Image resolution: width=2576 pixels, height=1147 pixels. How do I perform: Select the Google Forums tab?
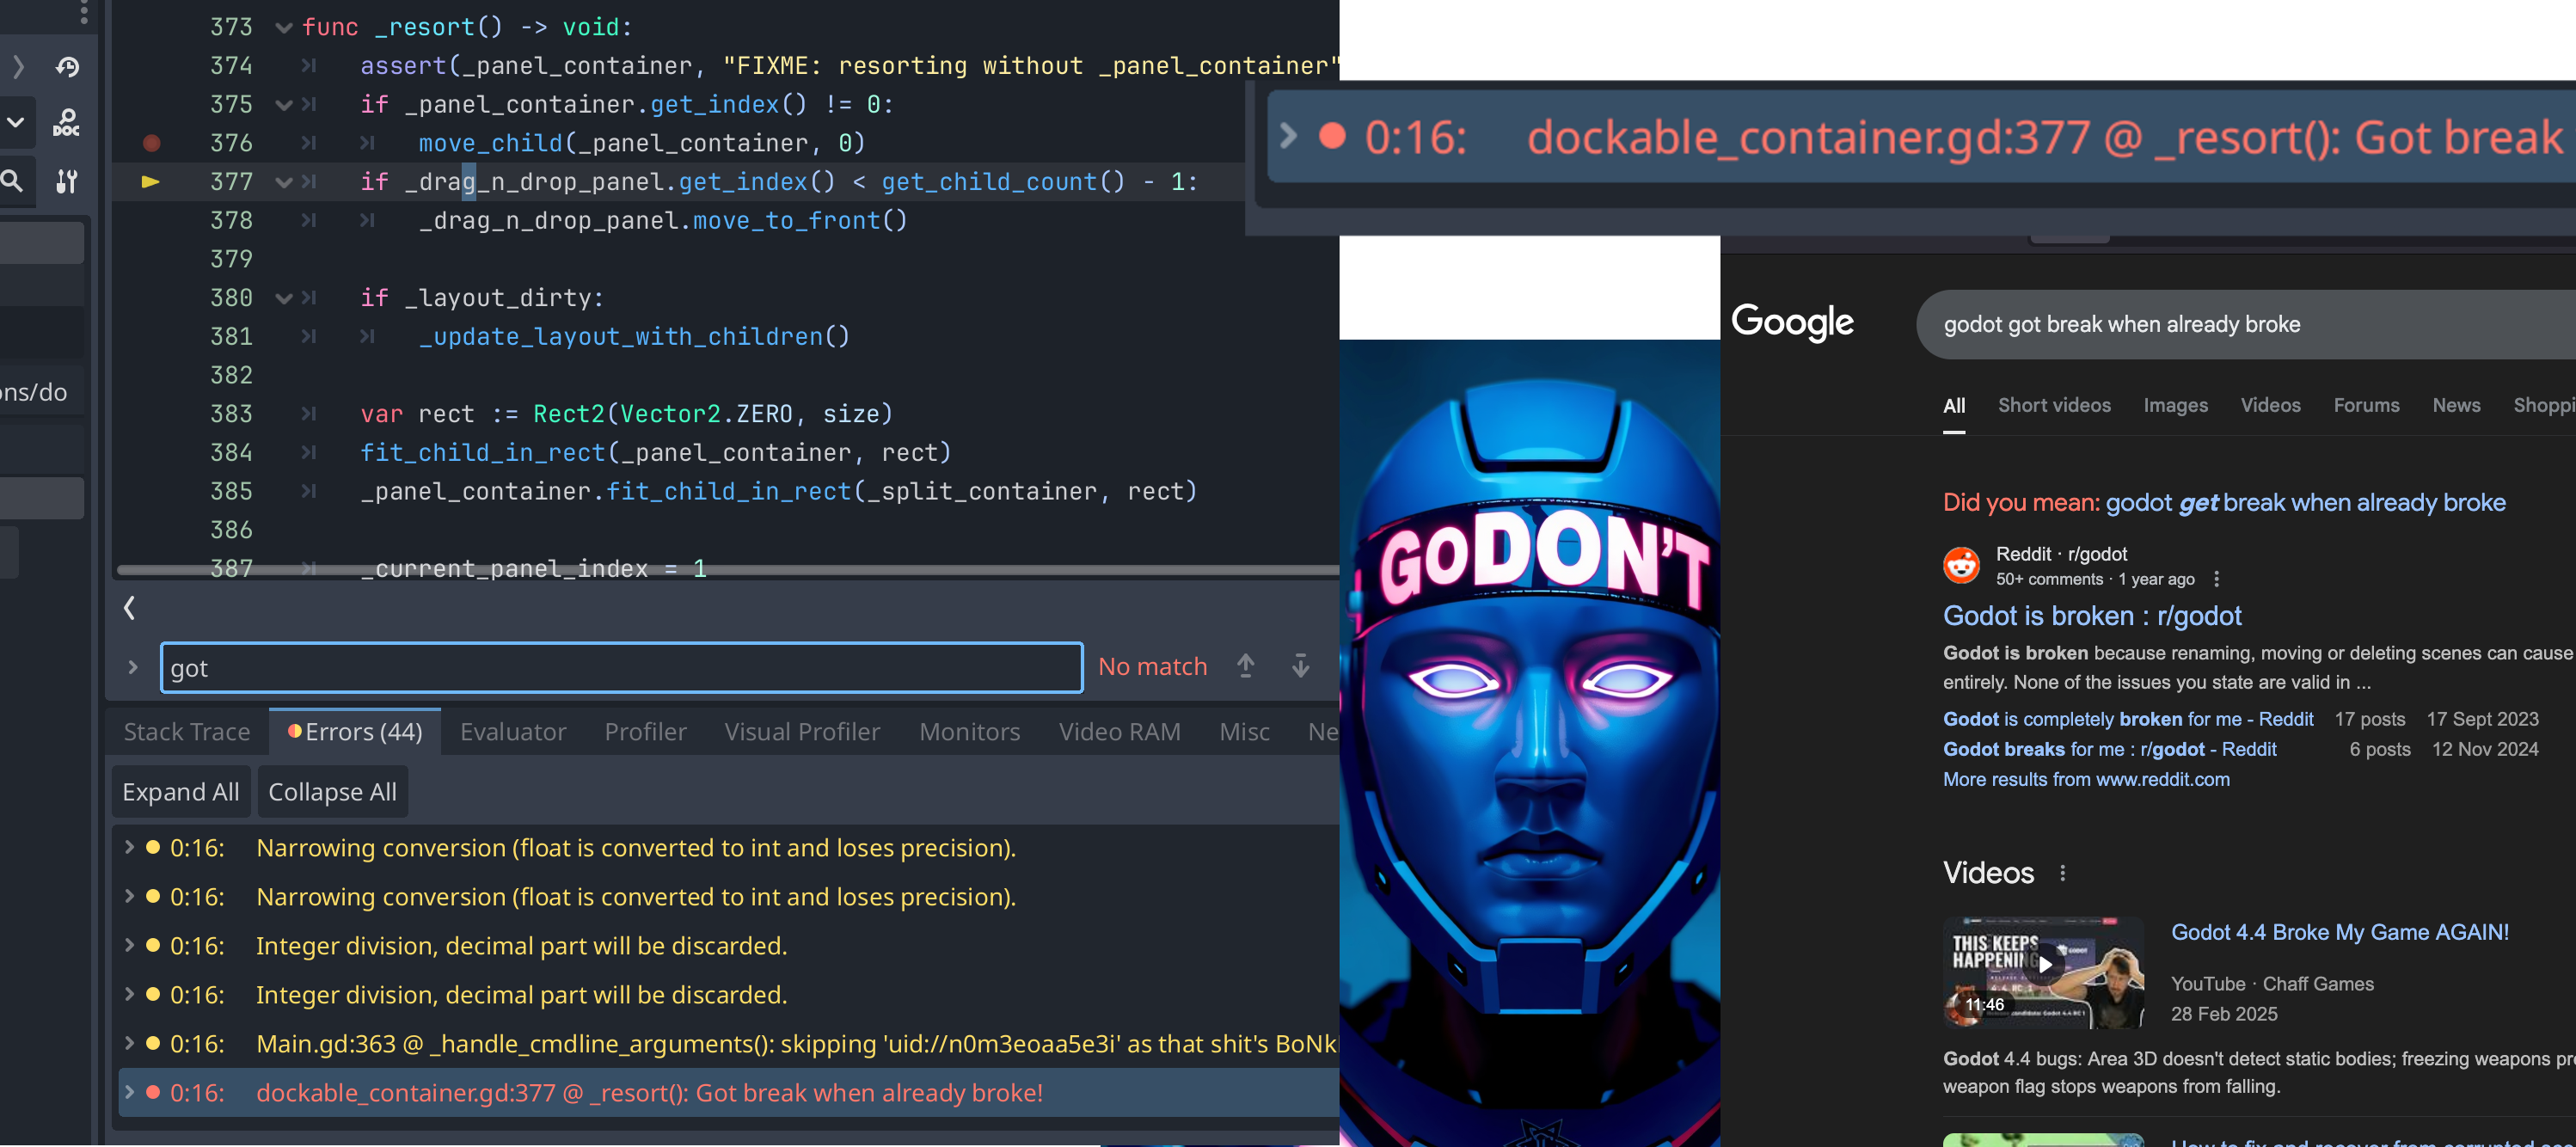pos(2366,406)
